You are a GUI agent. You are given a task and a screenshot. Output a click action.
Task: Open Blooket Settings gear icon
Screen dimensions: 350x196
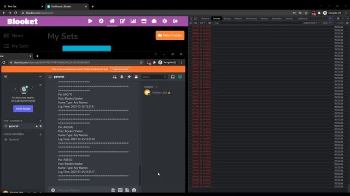pos(165,21)
